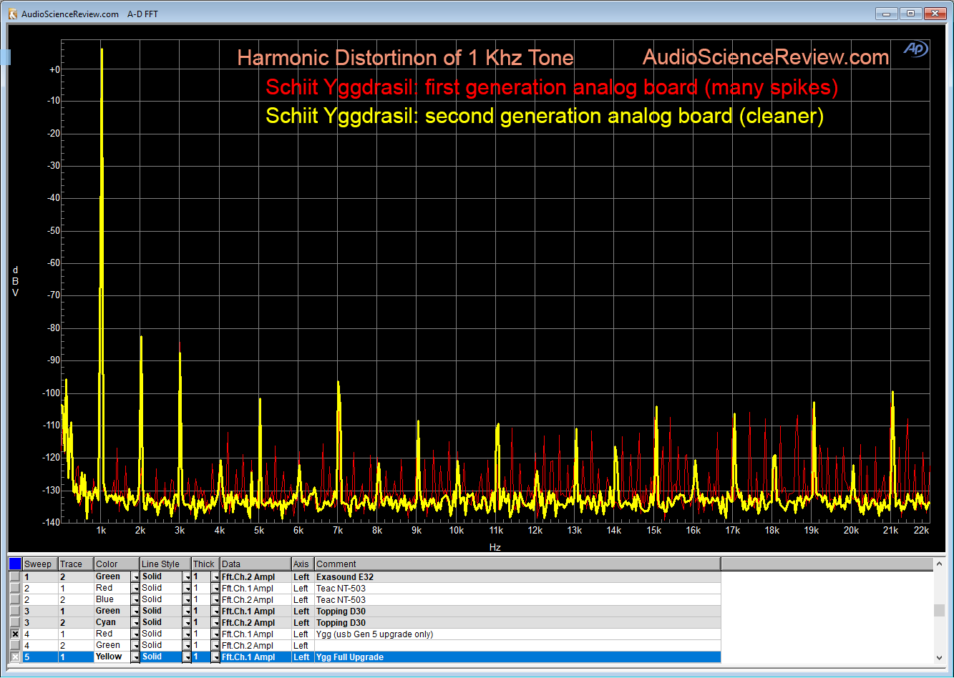Click the Thick column header
954x678 pixels.
(x=205, y=564)
